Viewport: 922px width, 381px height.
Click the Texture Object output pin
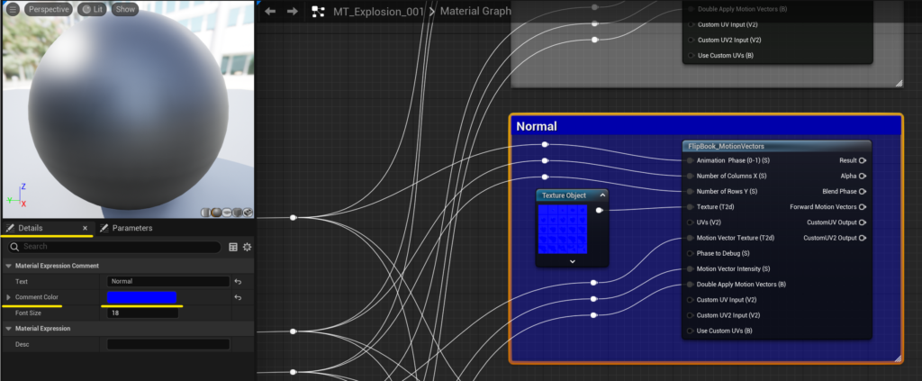[599, 210]
